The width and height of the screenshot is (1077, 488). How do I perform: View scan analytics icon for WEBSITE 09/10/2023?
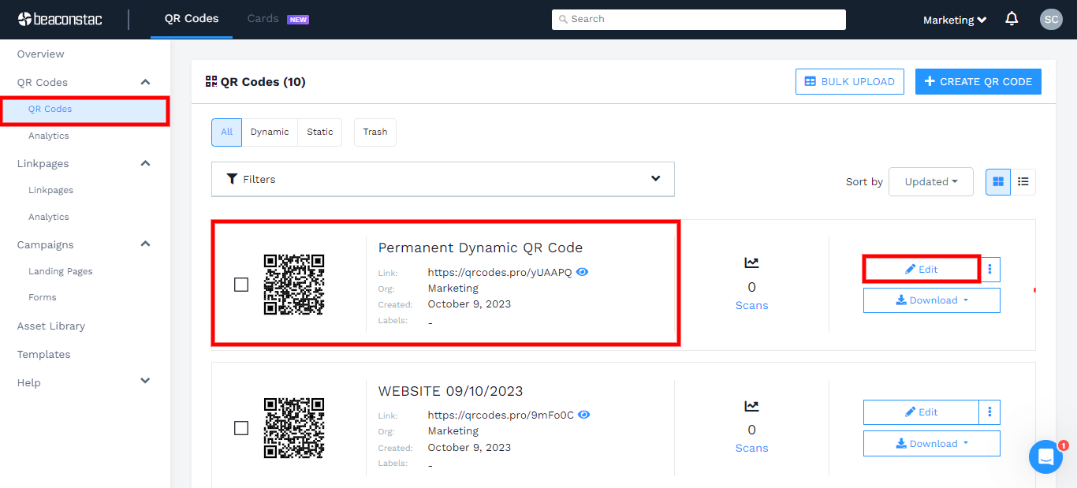[x=751, y=405]
